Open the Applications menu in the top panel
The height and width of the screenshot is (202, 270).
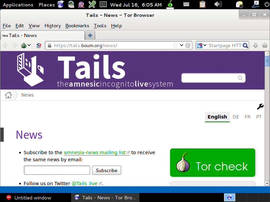point(18,5)
